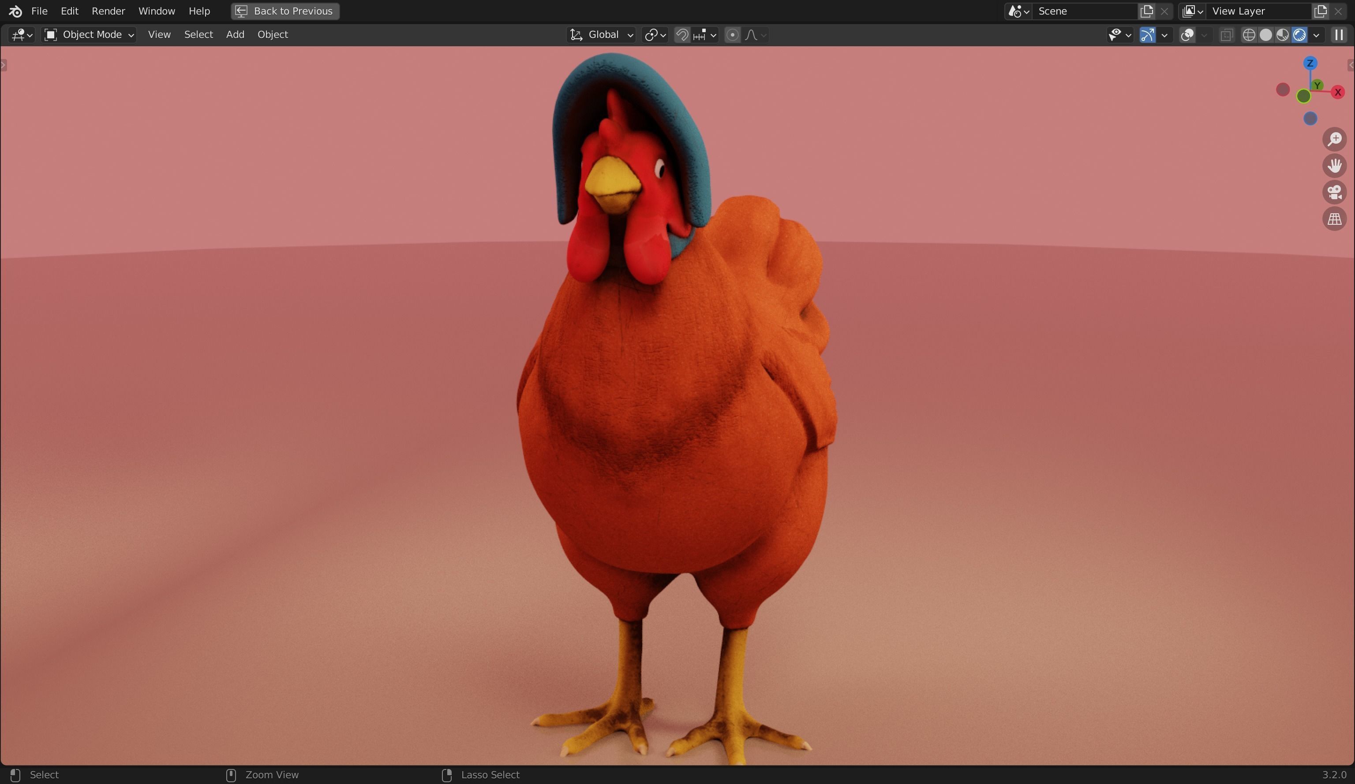Image resolution: width=1355 pixels, height=784 pixels.
Task: Toggle the show gizmo button
Action: click(1147, 35)
